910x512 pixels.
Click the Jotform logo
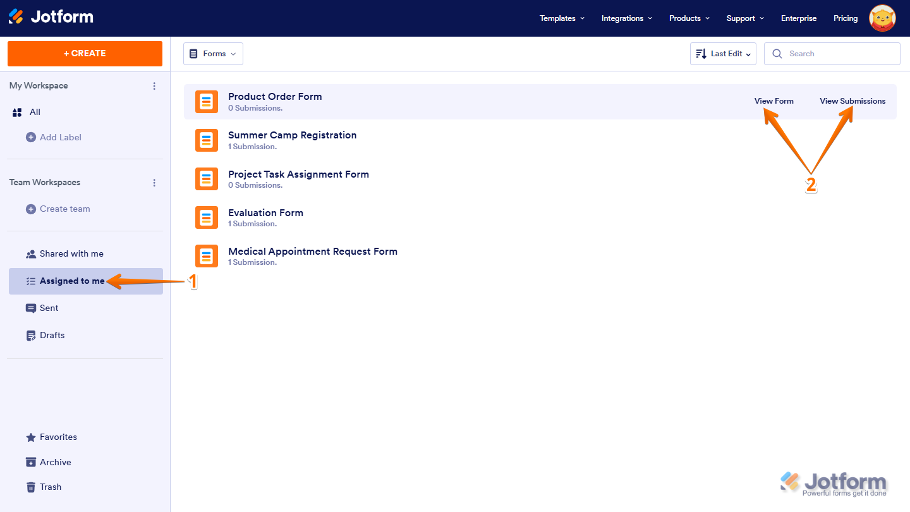point(51,18)
